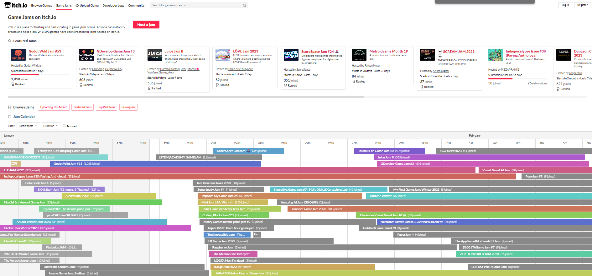
Task: Click the Ranked icon under Metroidvania Month 19
Action: pyautogui.click(x=354, y=82)
